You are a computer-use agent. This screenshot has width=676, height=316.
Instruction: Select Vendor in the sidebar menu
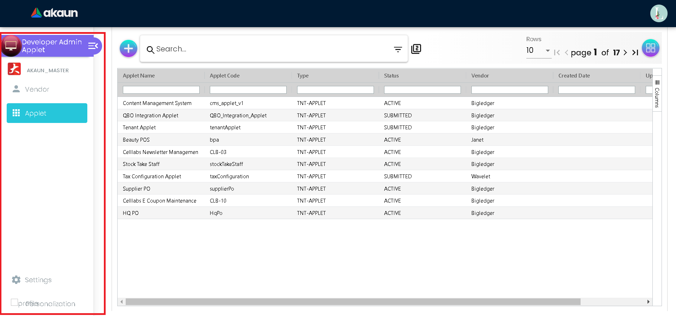(37, 89)
